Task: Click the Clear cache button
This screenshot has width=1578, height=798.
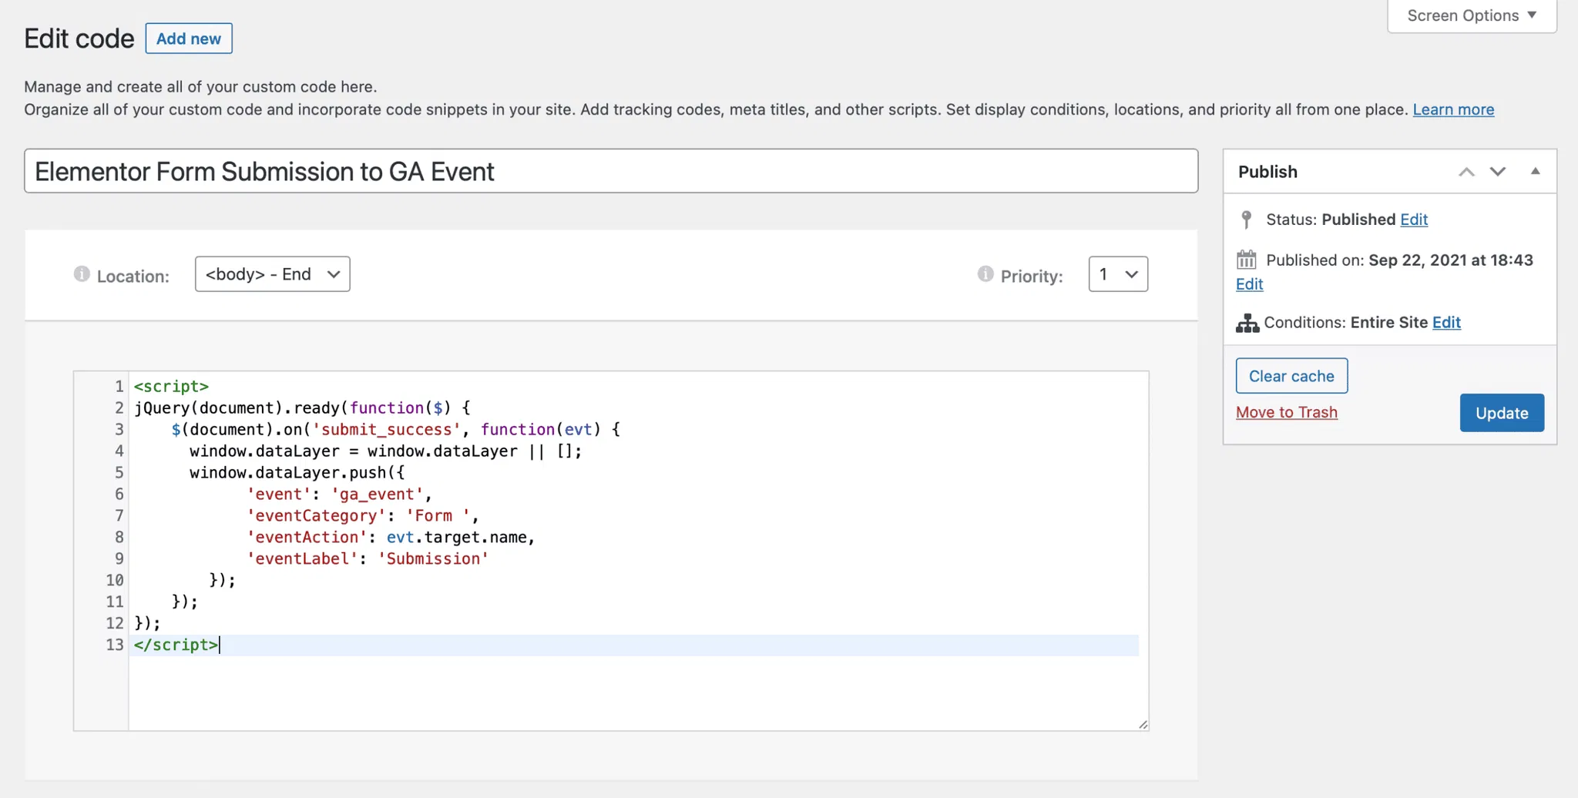Action: click(x=1291, y=376)
